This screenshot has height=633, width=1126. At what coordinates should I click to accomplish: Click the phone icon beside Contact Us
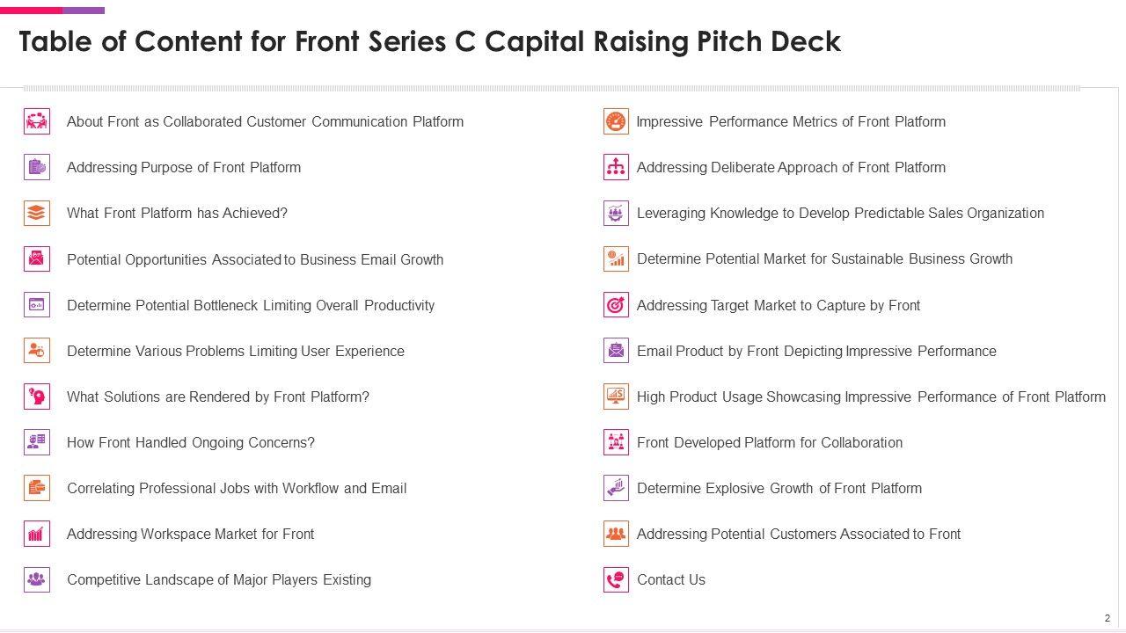tap(616, 579)
